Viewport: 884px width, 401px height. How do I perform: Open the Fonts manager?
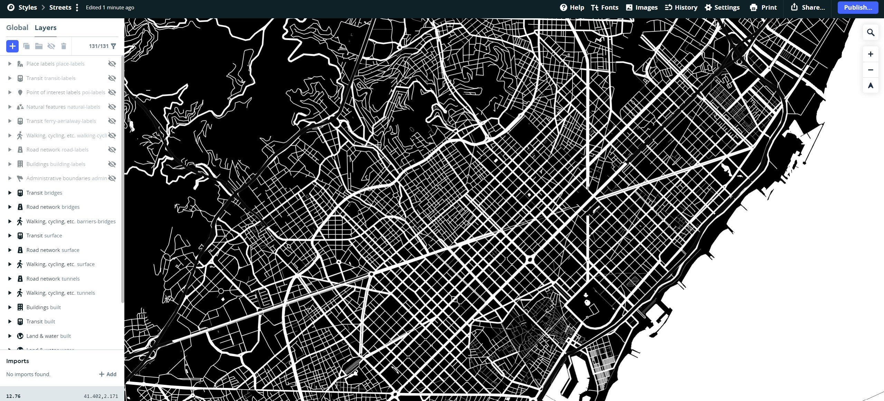[604, 7]
